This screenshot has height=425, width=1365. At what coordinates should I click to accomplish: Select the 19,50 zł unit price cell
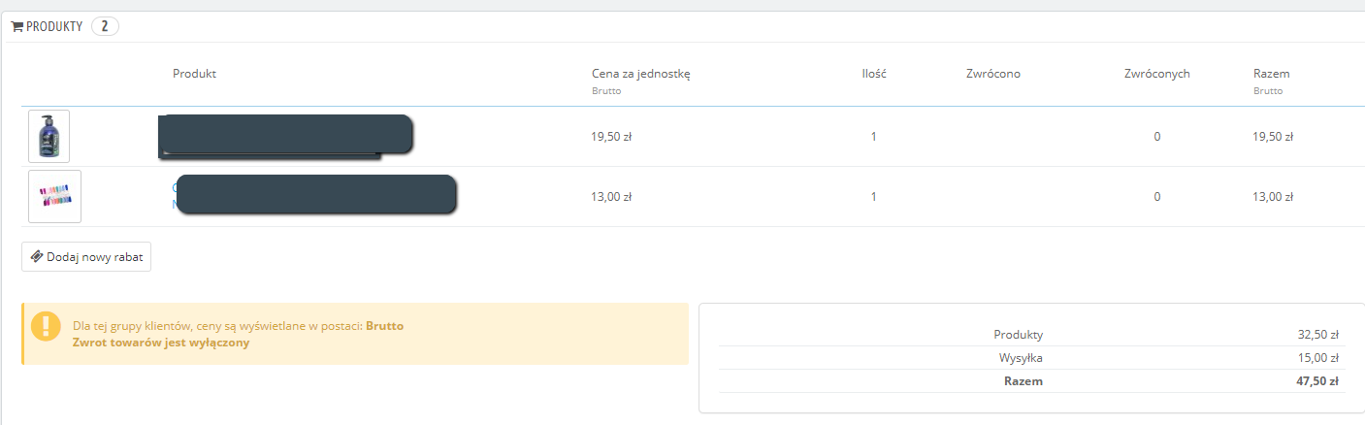tap(611, 137)
